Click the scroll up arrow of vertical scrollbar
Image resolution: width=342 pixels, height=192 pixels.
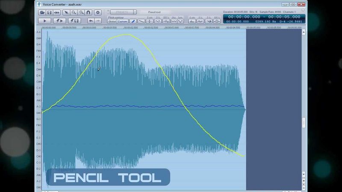[304, 32]
